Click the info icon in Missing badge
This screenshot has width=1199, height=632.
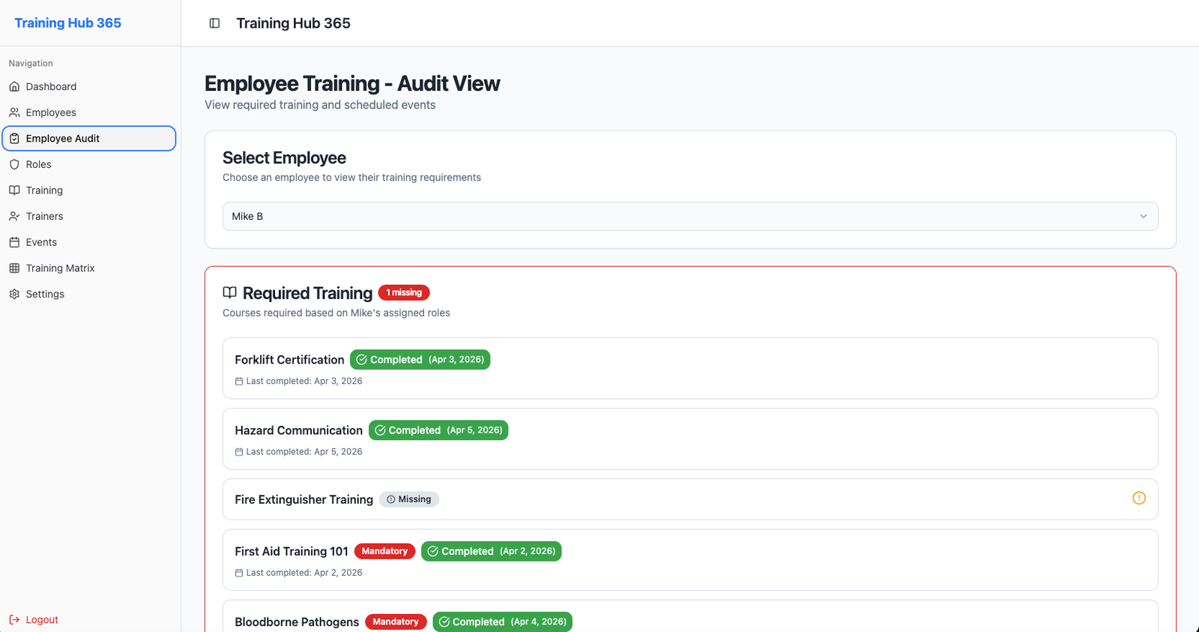pyautogui.click(x=390, y=499)
